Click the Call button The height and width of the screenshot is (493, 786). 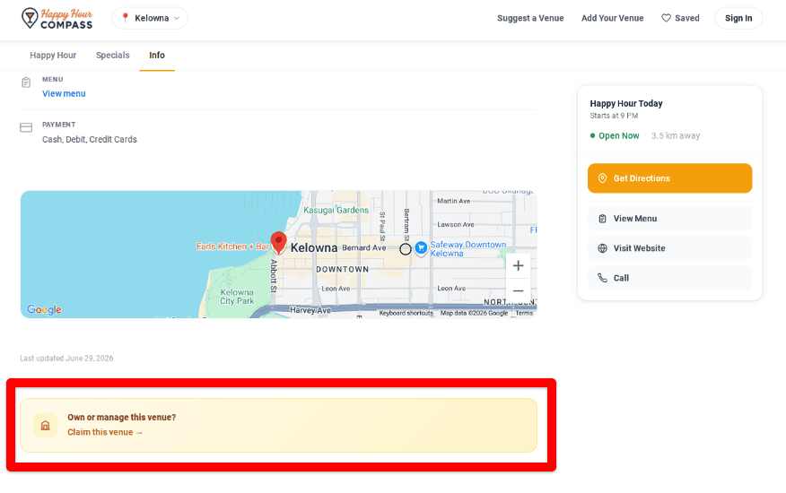[669, 278]
